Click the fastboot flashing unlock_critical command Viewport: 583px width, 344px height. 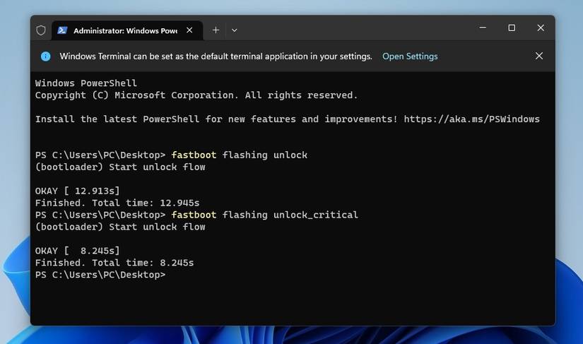pos(264,215)
